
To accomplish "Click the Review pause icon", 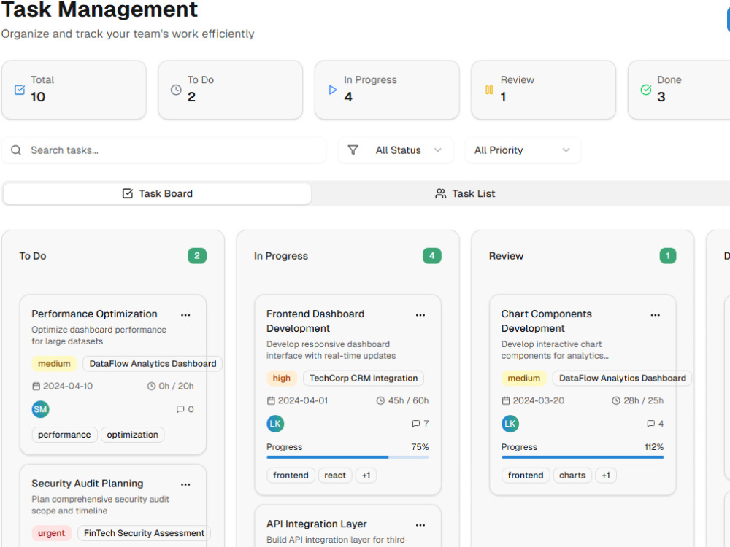I will (489, 90).
